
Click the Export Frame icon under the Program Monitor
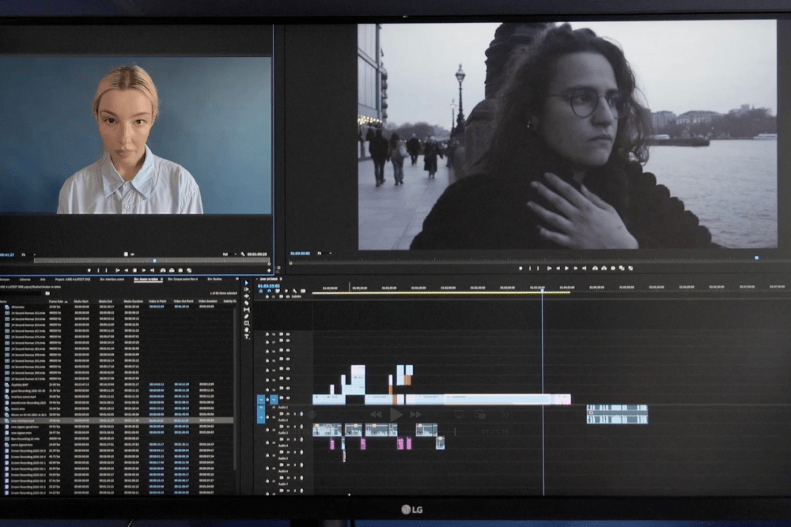click(612, 269)
